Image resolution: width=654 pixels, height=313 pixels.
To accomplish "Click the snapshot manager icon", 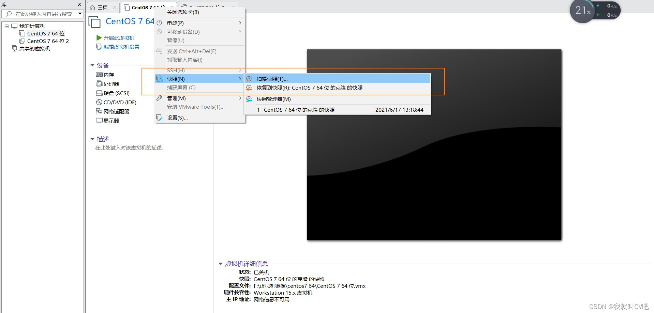I will point(249,99).
